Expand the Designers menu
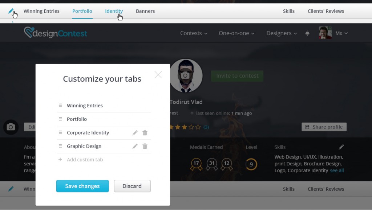 coord(282,33)
